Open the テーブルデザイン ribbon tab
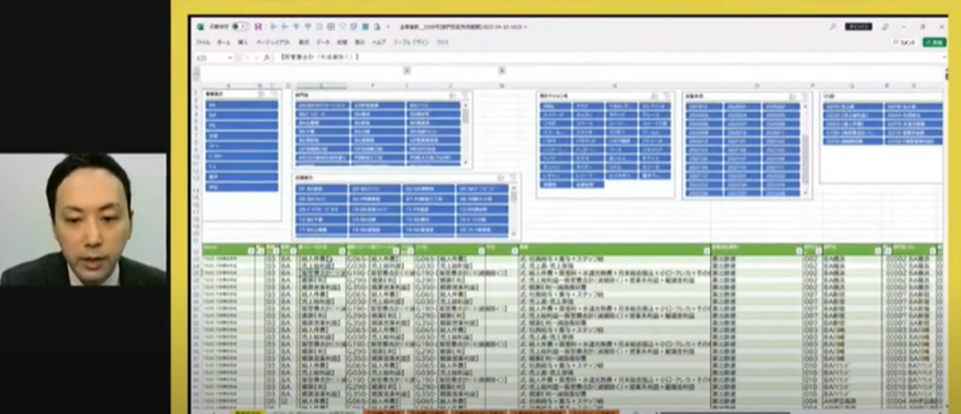The height and width of the screenshot is (414, 961). click(411, 42)
